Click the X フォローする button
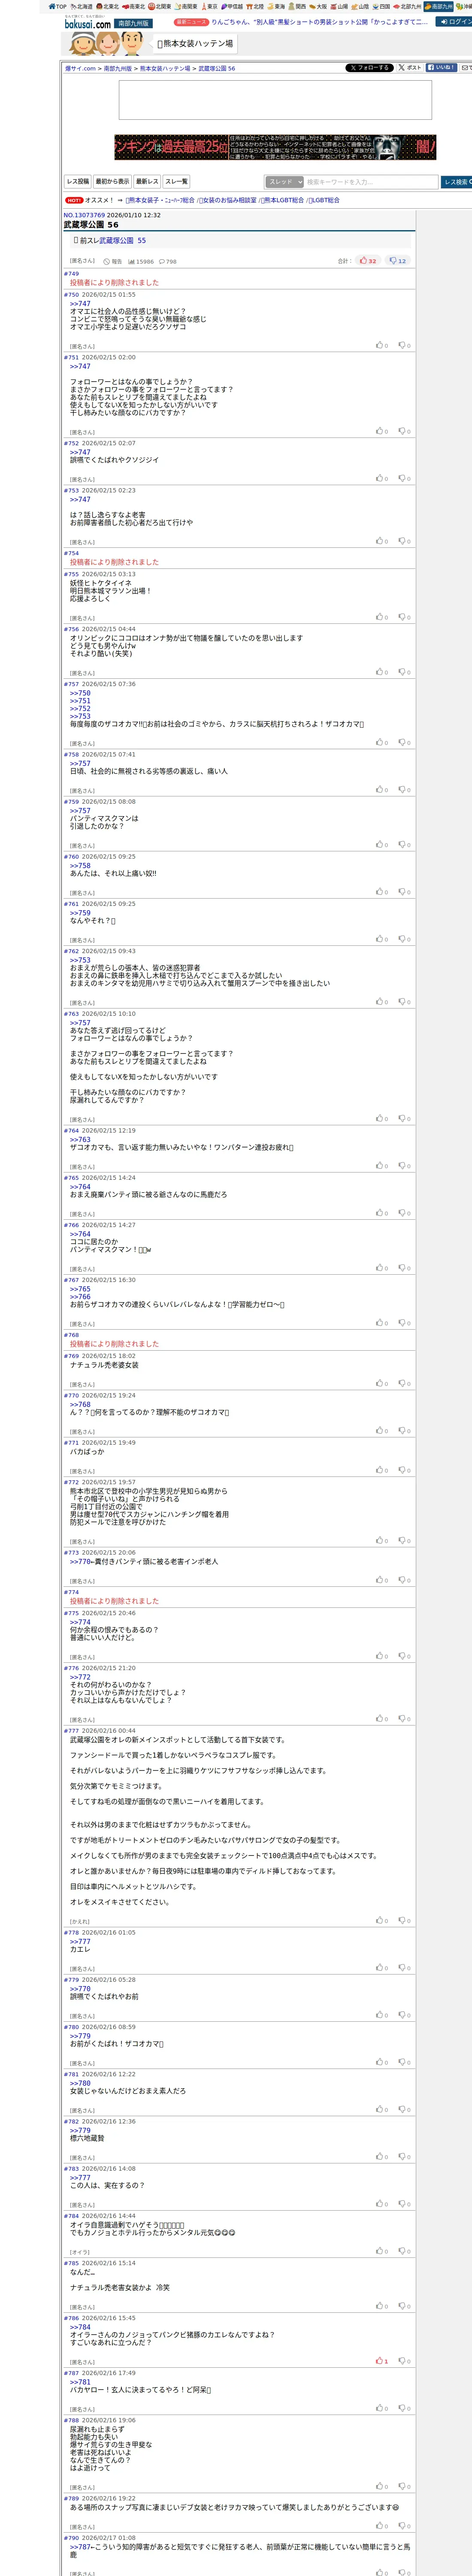The width and height of the screenshot is (472, 2576). point(369,68)
